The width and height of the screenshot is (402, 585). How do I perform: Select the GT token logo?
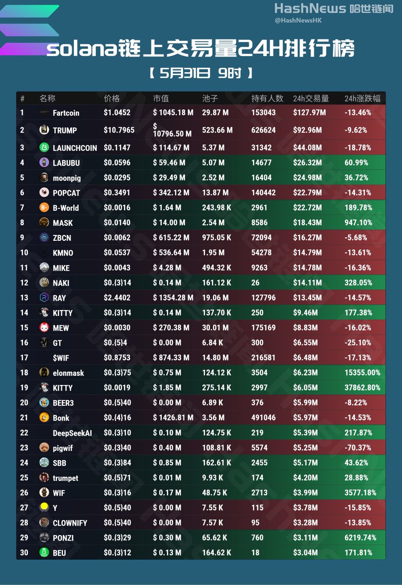[44, 343]
